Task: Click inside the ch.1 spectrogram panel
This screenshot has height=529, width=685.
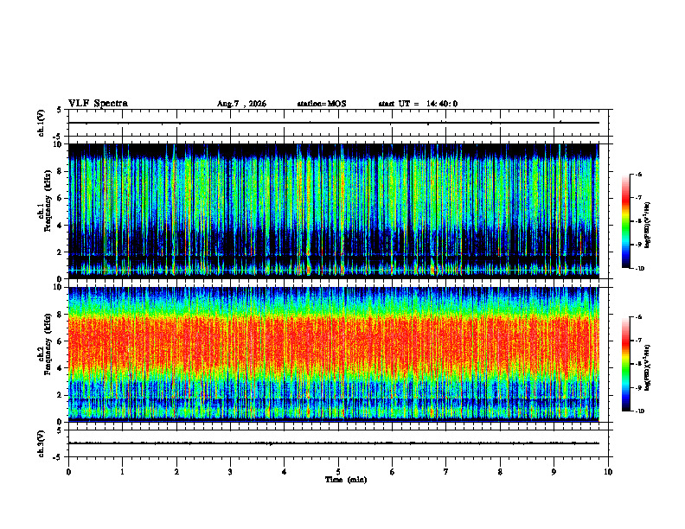Action: (x=334, y=211)
